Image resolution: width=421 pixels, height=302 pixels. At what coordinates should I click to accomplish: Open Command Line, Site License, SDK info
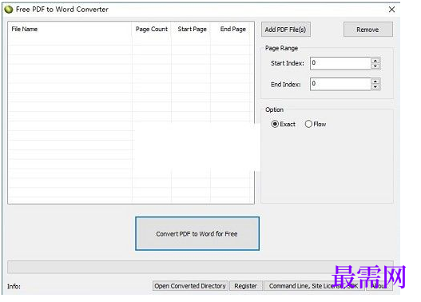(314, 286)
